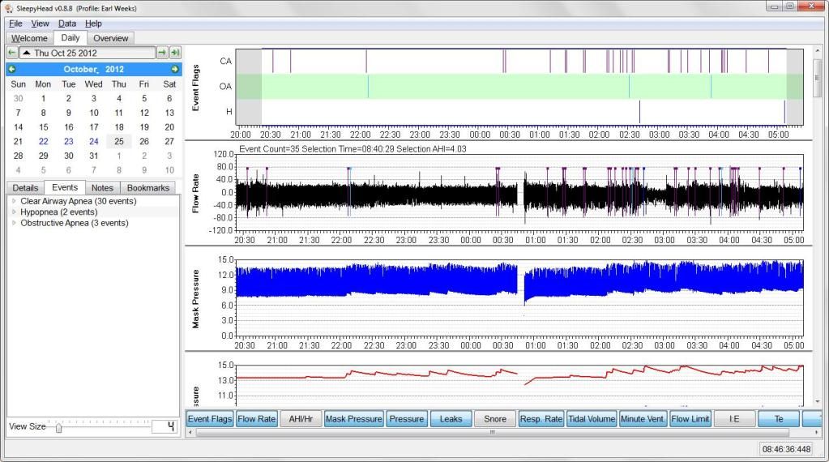The width and height of the screenshot is (829, 462).
Task: Toggle the Flow Limit graph button
Action: (690, 419)
